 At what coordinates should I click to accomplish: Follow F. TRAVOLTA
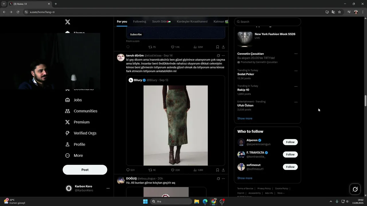tap(290, 154)
